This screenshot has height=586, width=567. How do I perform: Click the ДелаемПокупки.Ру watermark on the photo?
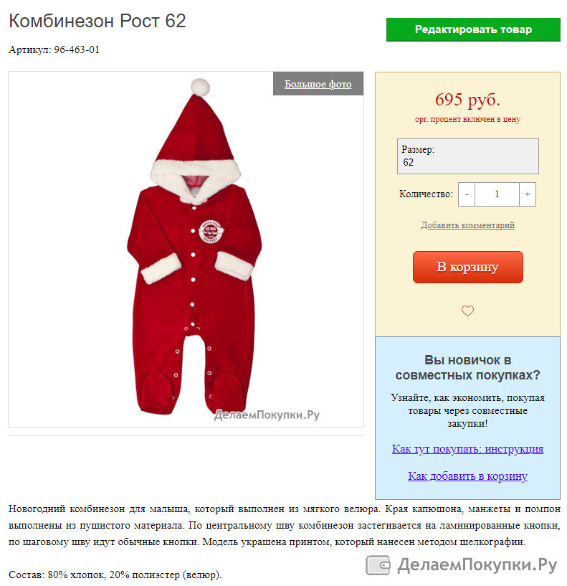(267, 415)
